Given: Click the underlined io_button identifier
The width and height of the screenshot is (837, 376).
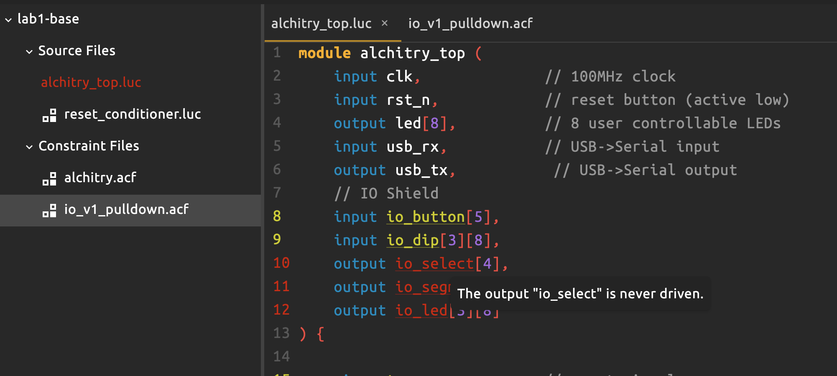Looking at the screenshot, I should coord(425,217).
